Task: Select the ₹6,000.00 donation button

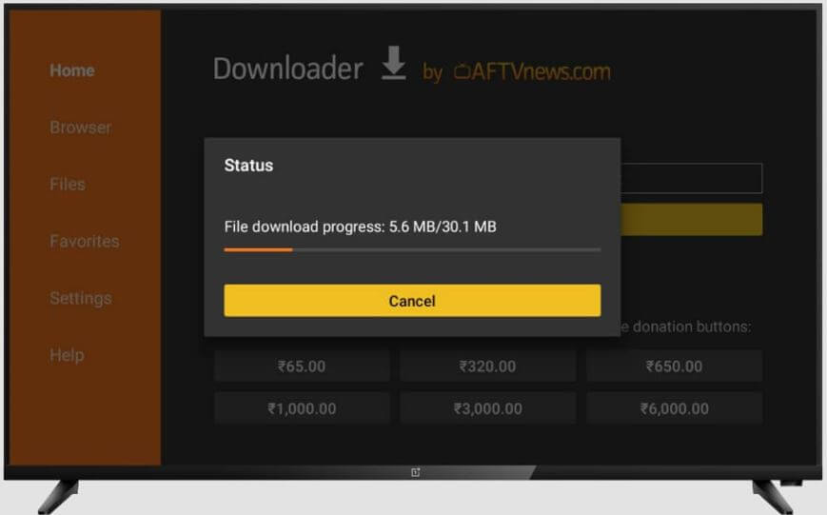Action: coord(674,408)
